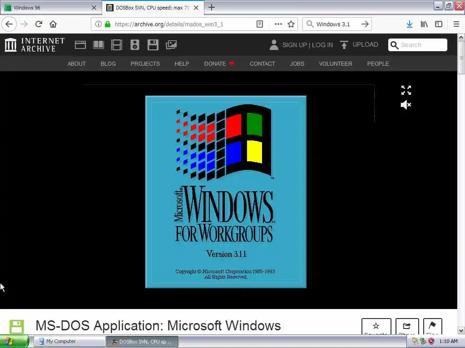Open the HELP menu item
Image resolution: width=465 pixels, height=348 pixels.
182,63
